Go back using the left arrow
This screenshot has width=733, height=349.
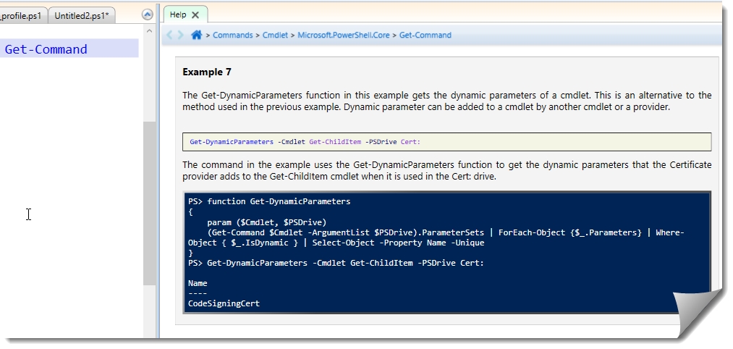pyautogui.click(x=170, y=35)
